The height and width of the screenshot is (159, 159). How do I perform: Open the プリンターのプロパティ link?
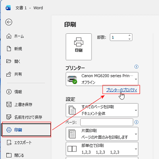(x=122, y=90)
